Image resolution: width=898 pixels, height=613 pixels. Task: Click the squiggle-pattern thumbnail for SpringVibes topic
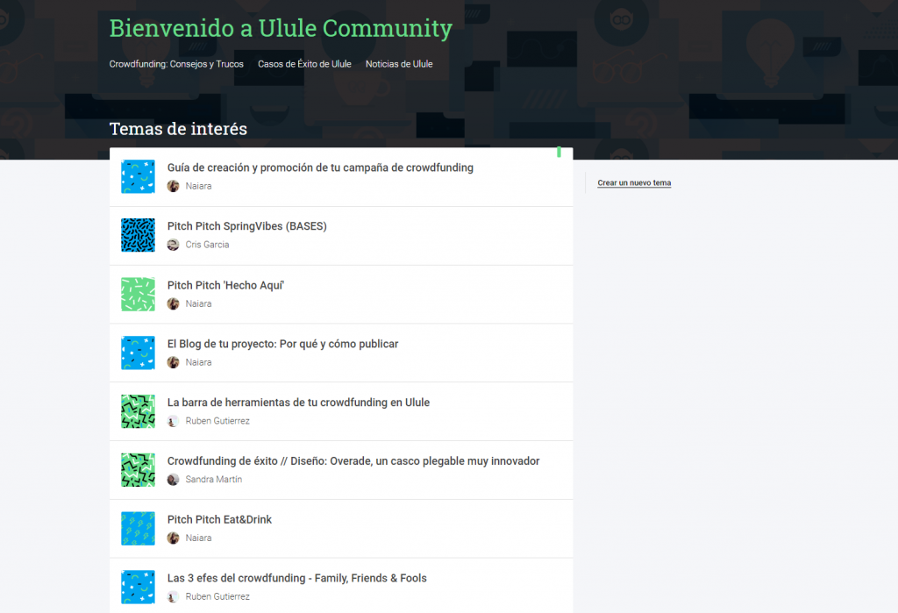pos(138,235)
